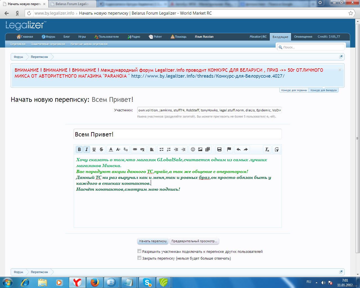Open the font family menu
The image size is (360, 288).
pyautogui.click(x=125, y=149)
